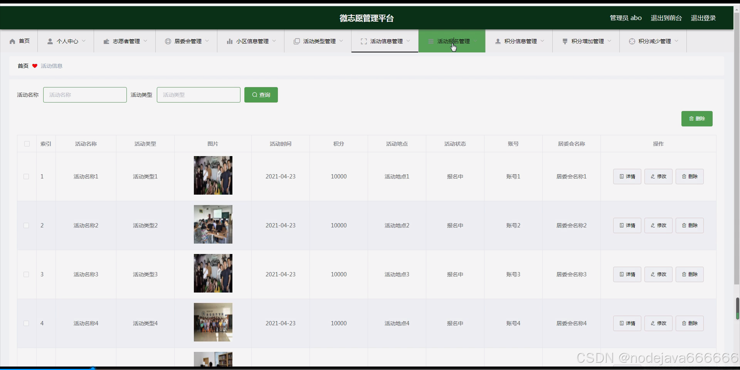Click detail document icon in row 活动名称1

622,177
